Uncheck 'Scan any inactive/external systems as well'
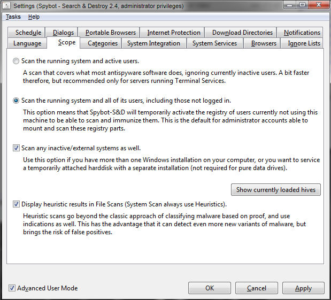This screenshot has width=331, height=300. tap(16, 148)
